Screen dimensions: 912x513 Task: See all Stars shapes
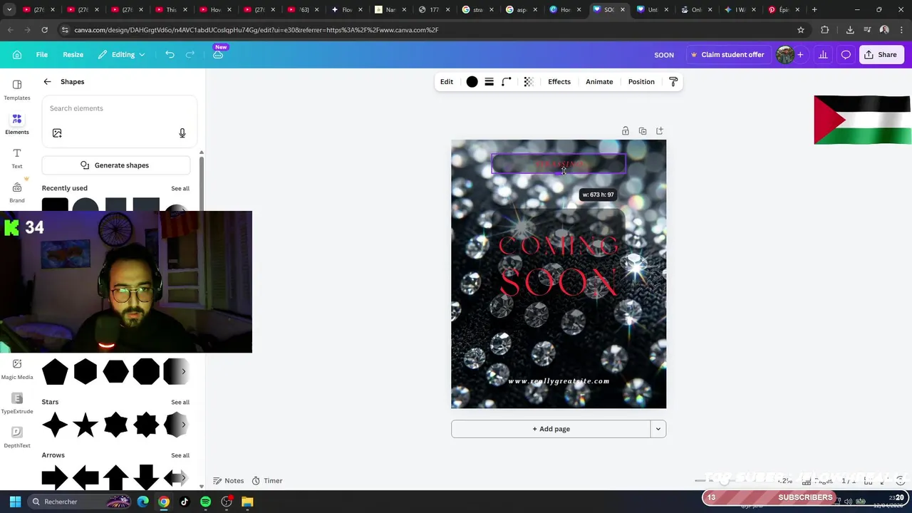click(180, 403)
